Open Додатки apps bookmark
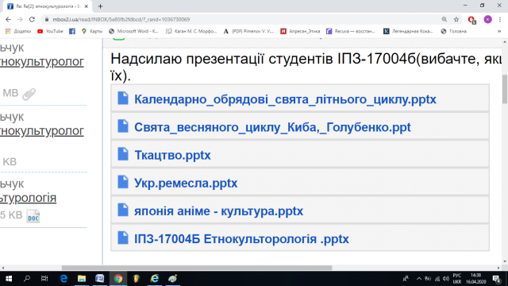Viewport: 508px width, 286px height. pos(18,31)
